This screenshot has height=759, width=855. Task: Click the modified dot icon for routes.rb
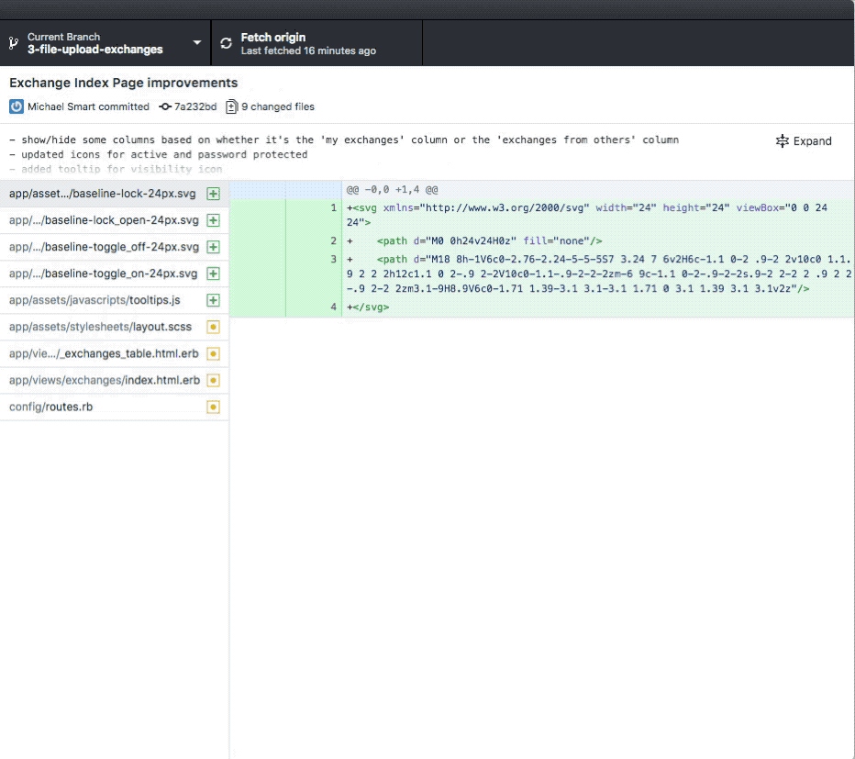click(212, 406)
